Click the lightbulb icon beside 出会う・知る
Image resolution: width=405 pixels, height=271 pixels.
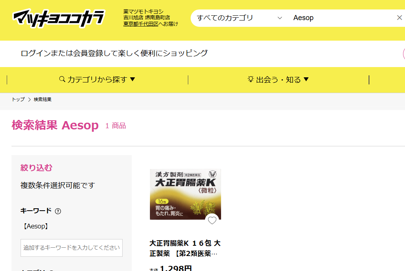coord(250,79)
